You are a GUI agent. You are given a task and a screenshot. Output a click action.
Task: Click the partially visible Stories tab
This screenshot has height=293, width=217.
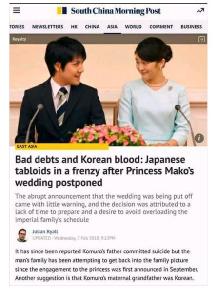17,27
